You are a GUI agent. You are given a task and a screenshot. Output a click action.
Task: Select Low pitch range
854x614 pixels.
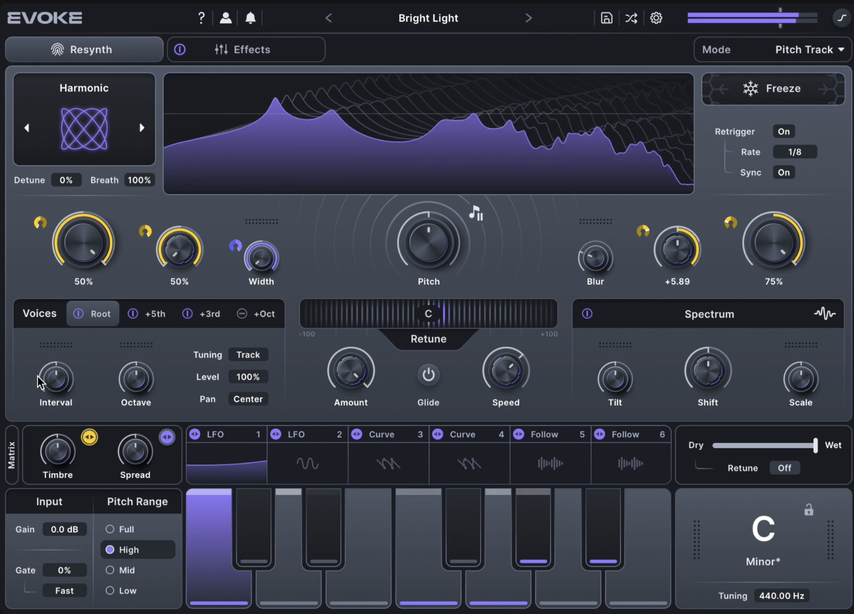tap(121, 591)
